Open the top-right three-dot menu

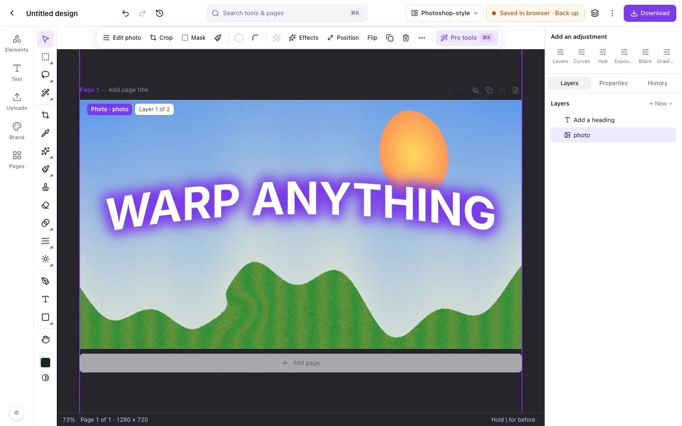[612, 13]
